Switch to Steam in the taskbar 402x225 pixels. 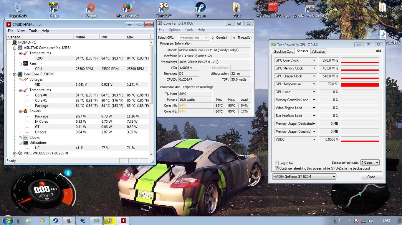(55, 221)
